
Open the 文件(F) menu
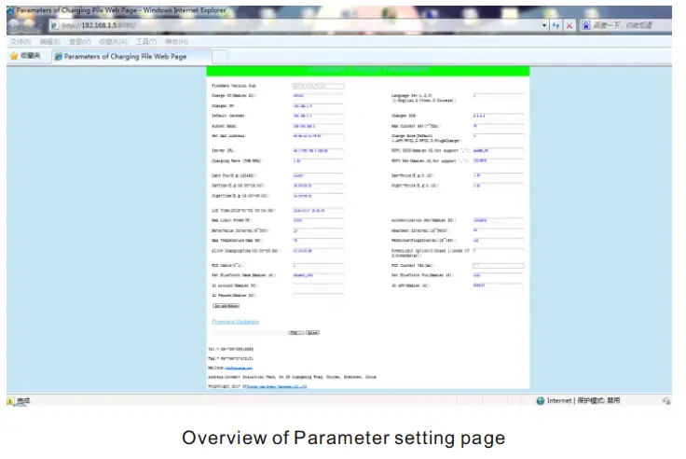coord(21,42)
